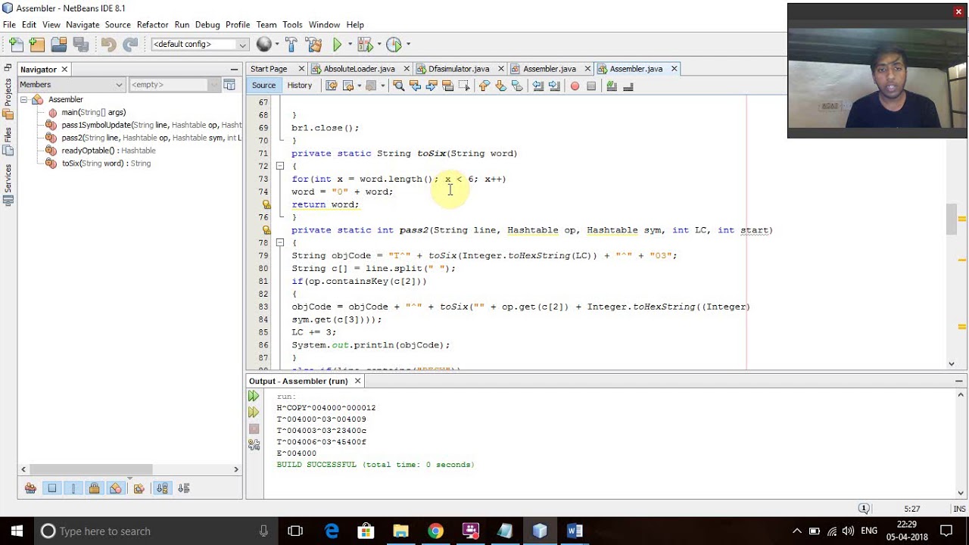969x545 pixels.
Task: Click the Shift Line Left icon
Action: click(x=538, y=86)
